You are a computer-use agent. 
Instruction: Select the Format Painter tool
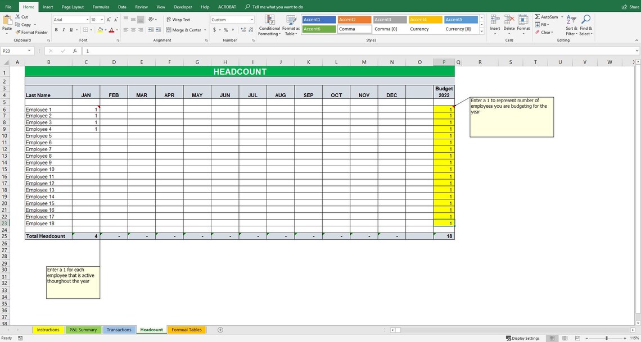31,33
